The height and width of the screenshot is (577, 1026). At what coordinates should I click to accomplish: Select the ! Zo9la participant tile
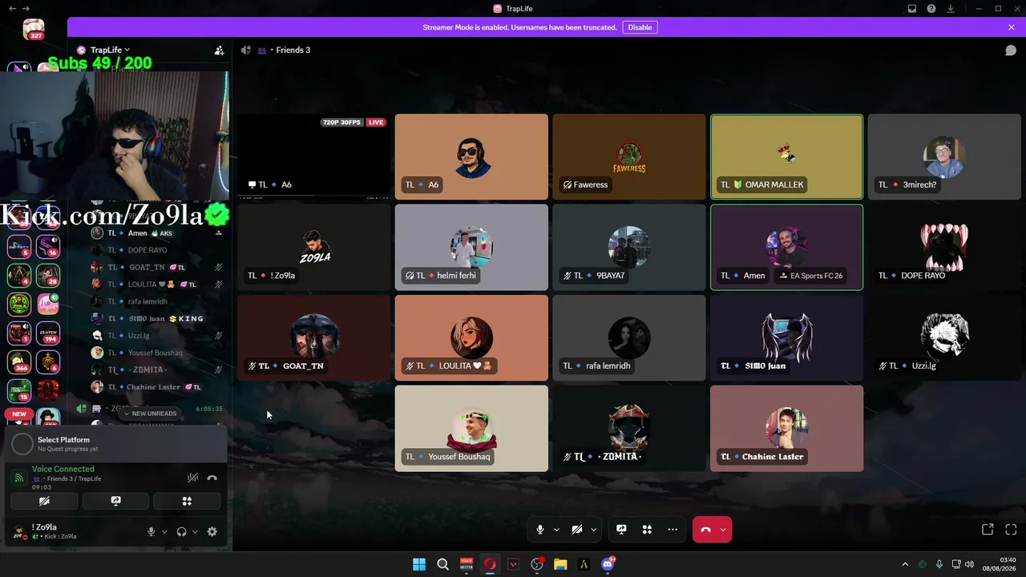[313, 247]
